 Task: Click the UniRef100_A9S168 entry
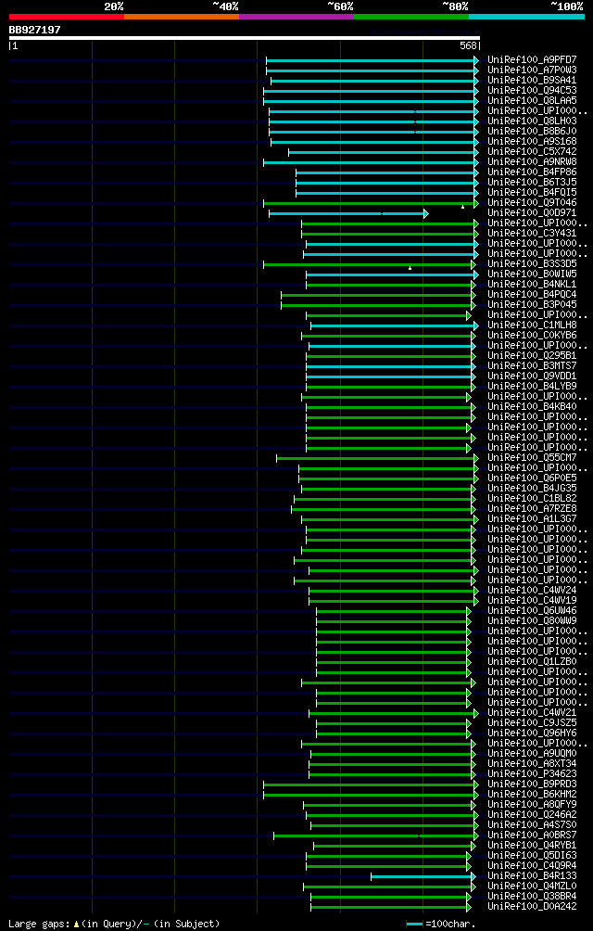532,141
